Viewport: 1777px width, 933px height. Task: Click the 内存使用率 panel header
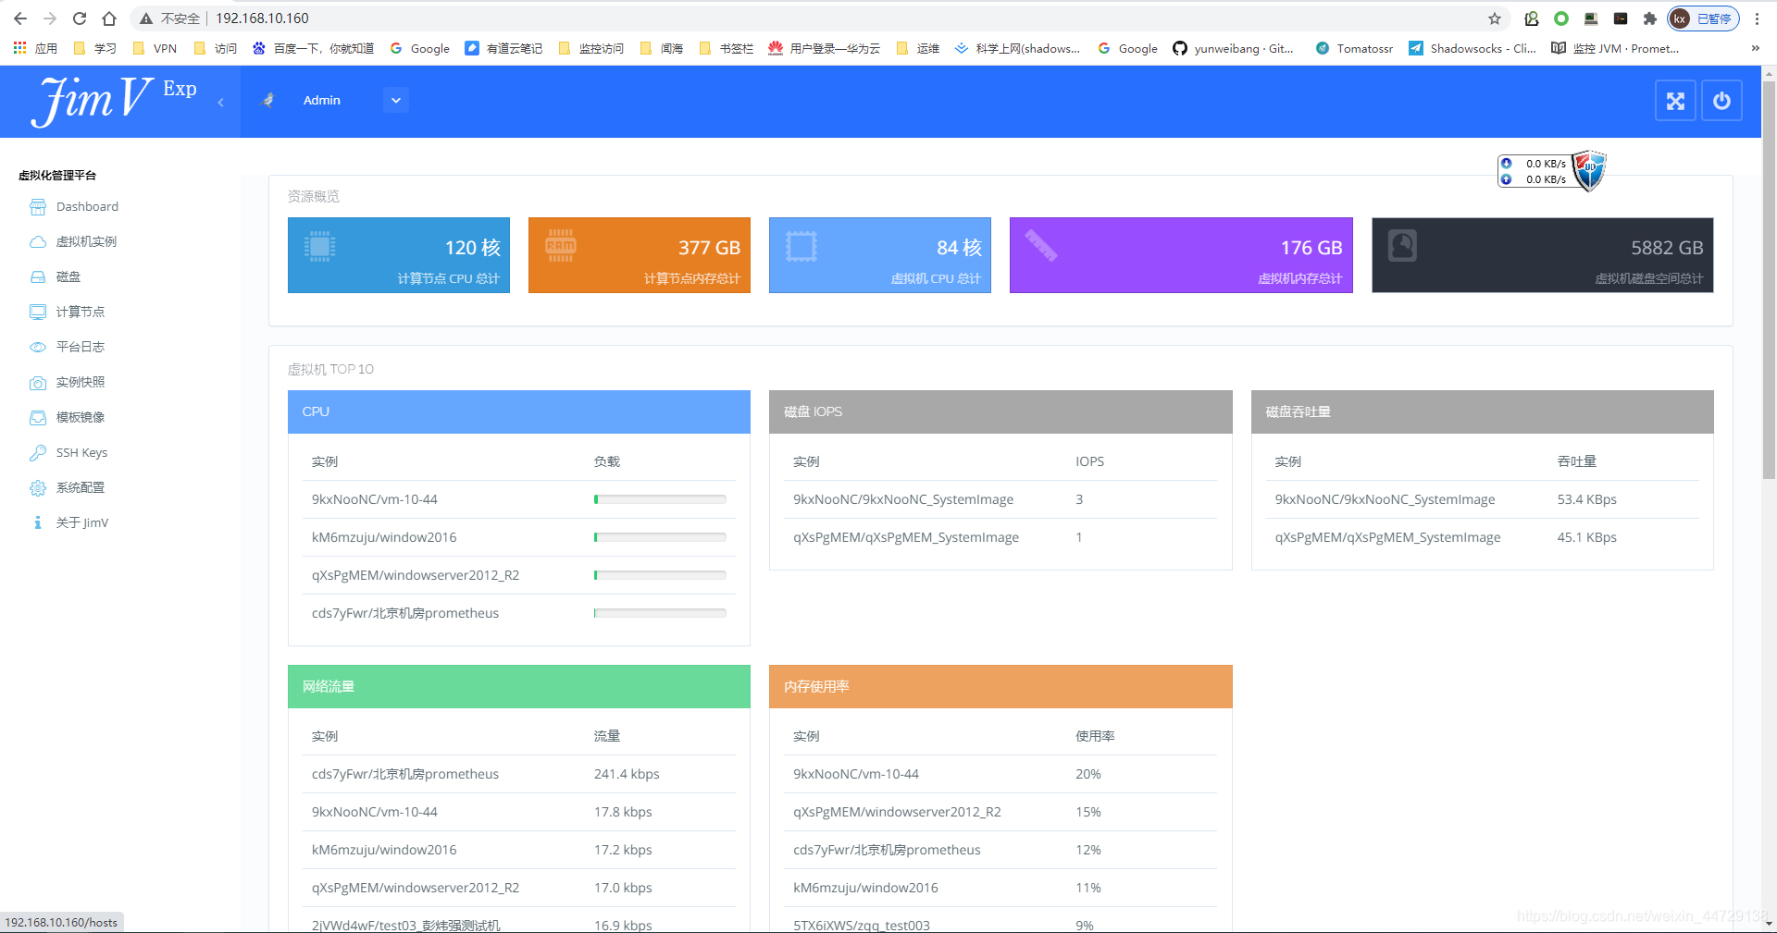1000,686
